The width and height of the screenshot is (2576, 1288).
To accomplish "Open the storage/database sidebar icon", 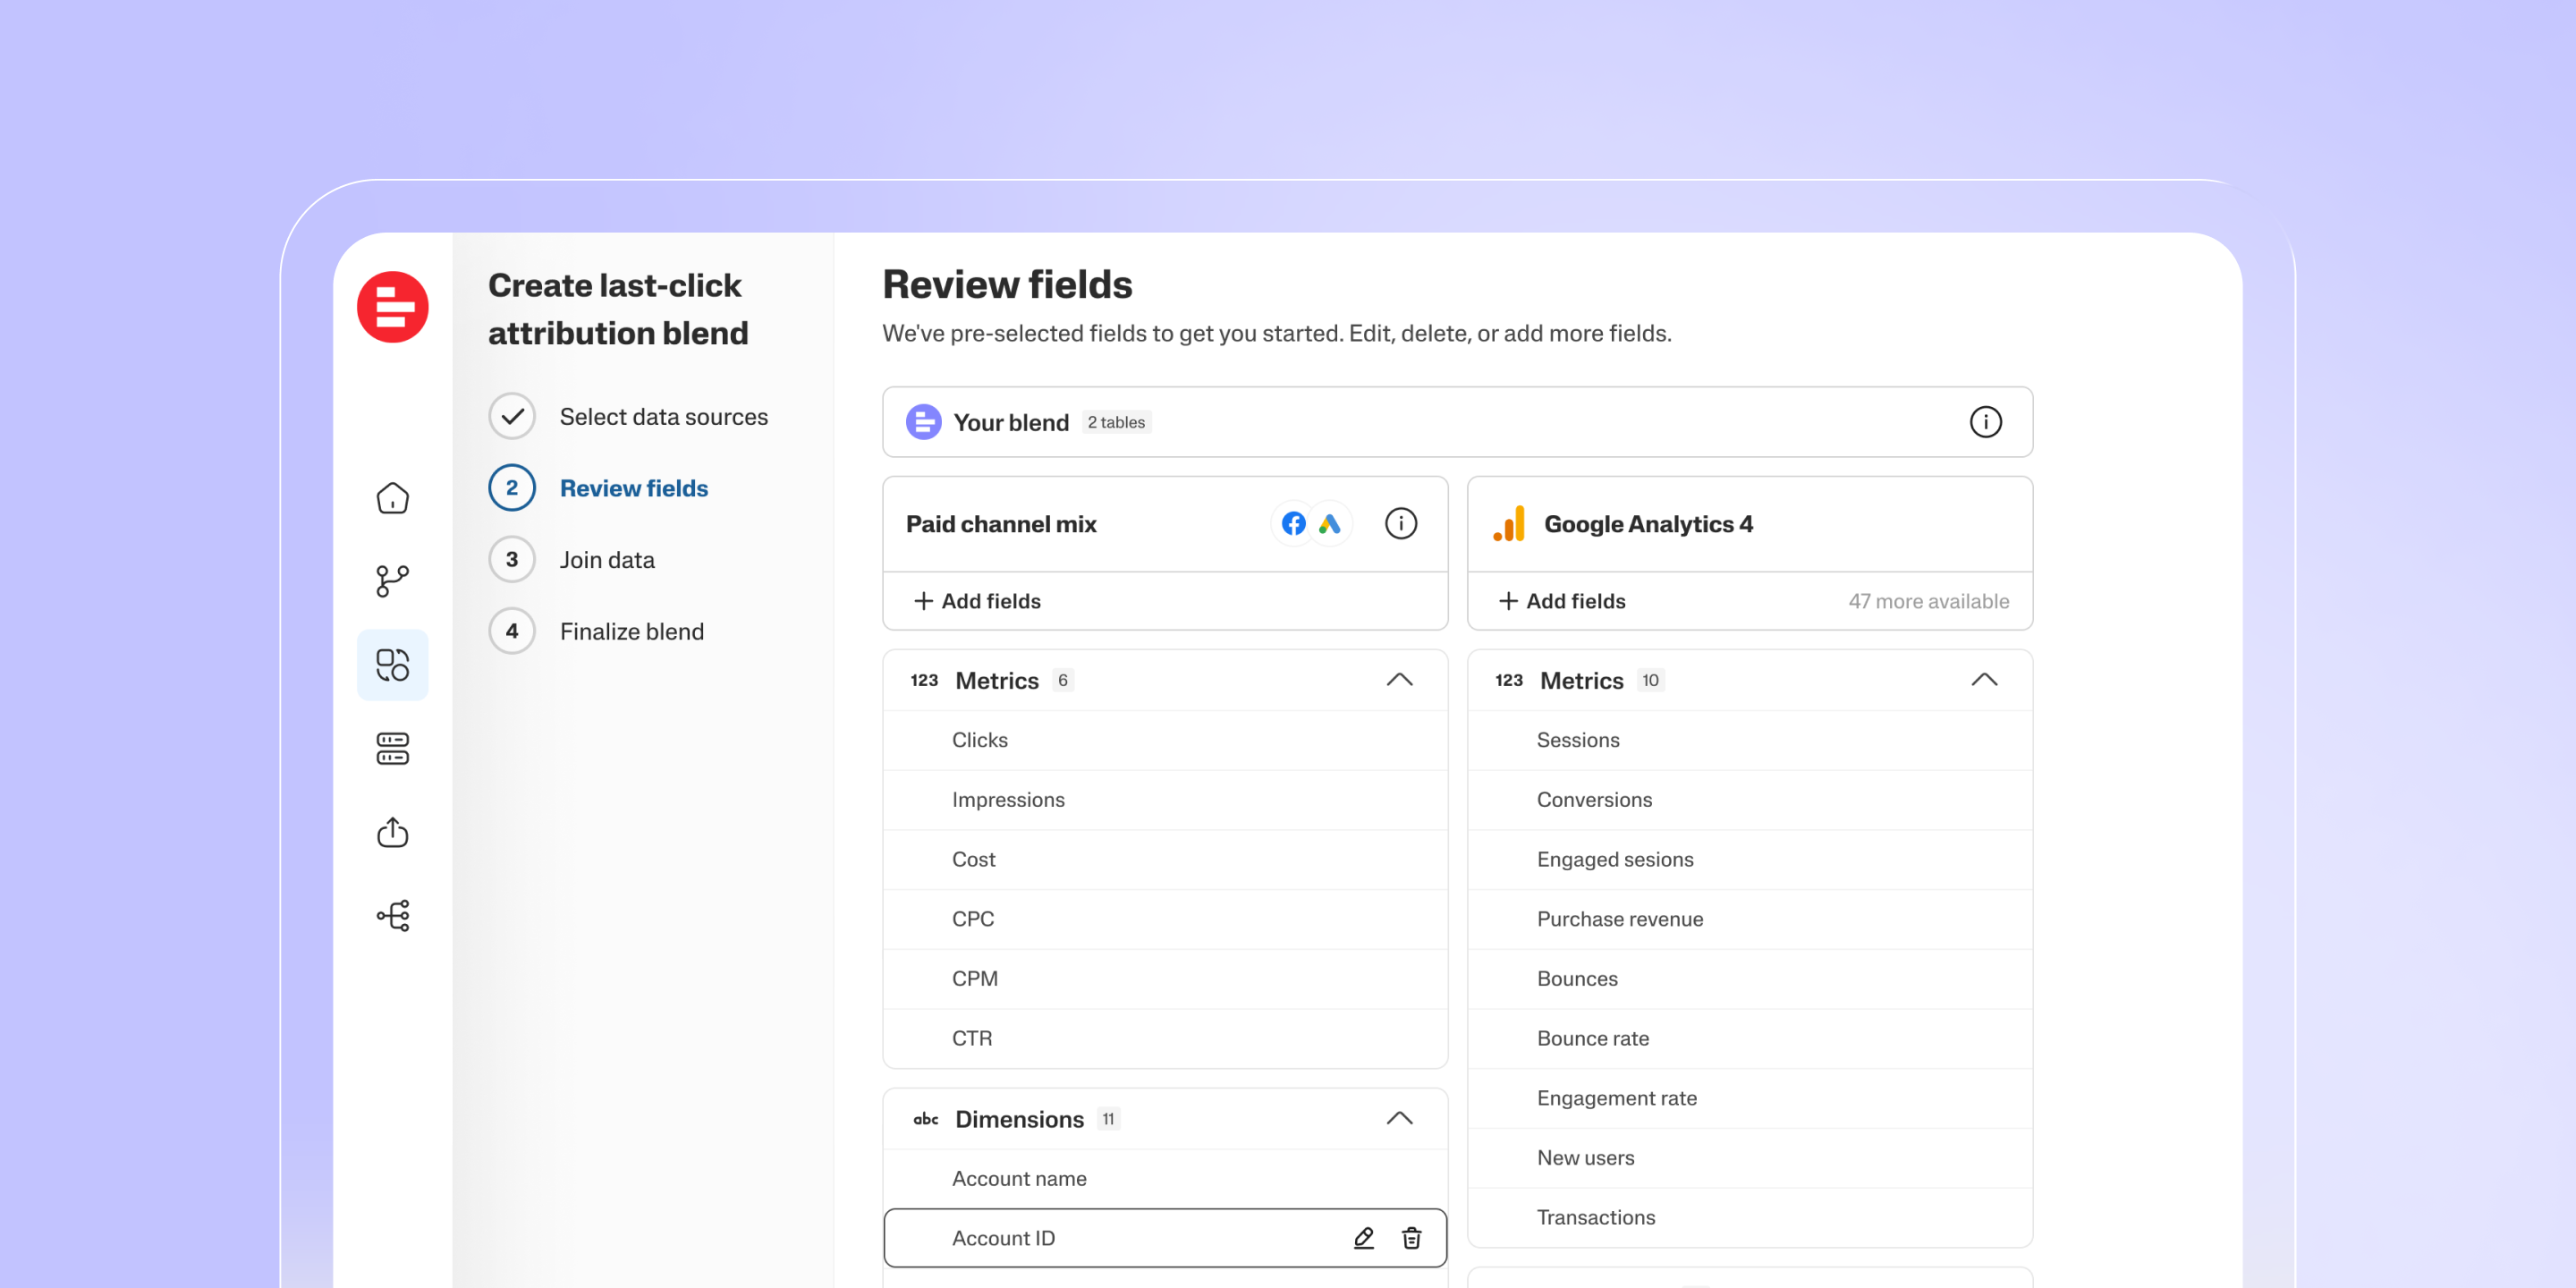I will coord(392,748).
